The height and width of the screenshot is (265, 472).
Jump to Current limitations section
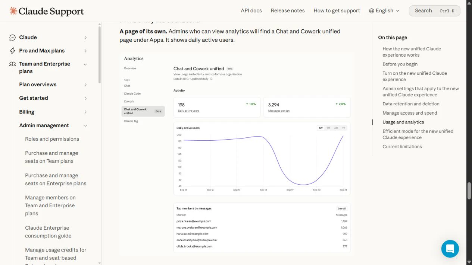click(x=402, y=147)
